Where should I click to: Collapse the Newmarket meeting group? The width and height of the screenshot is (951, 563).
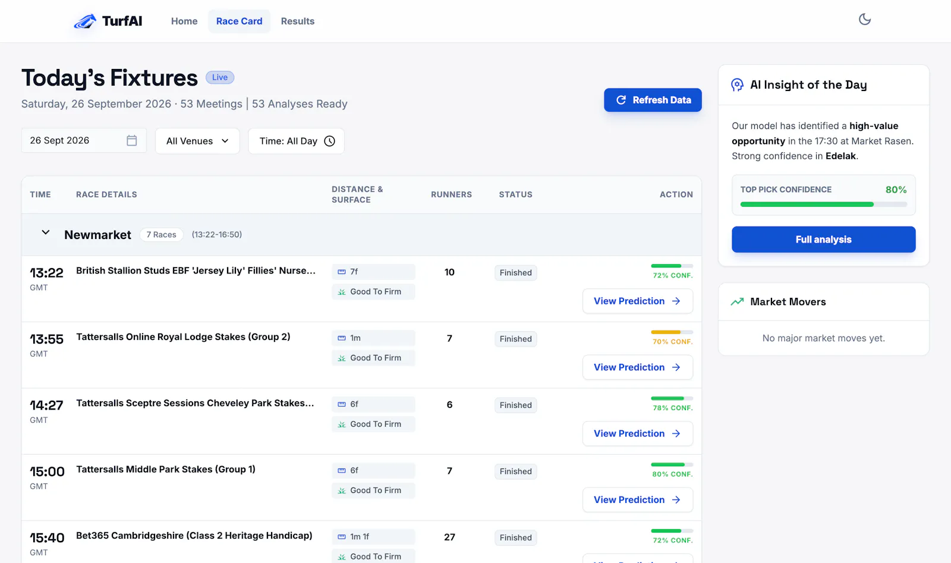45,232
